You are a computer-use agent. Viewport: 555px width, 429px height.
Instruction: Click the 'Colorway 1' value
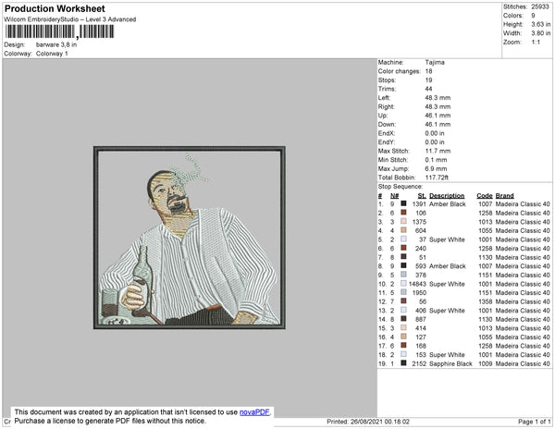point(52,54)
